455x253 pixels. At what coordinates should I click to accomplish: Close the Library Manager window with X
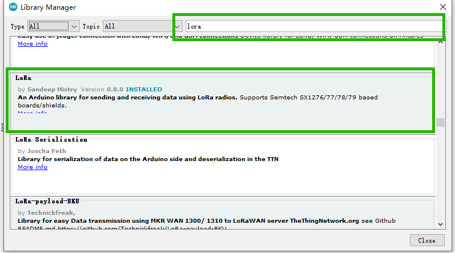(442, 7)
